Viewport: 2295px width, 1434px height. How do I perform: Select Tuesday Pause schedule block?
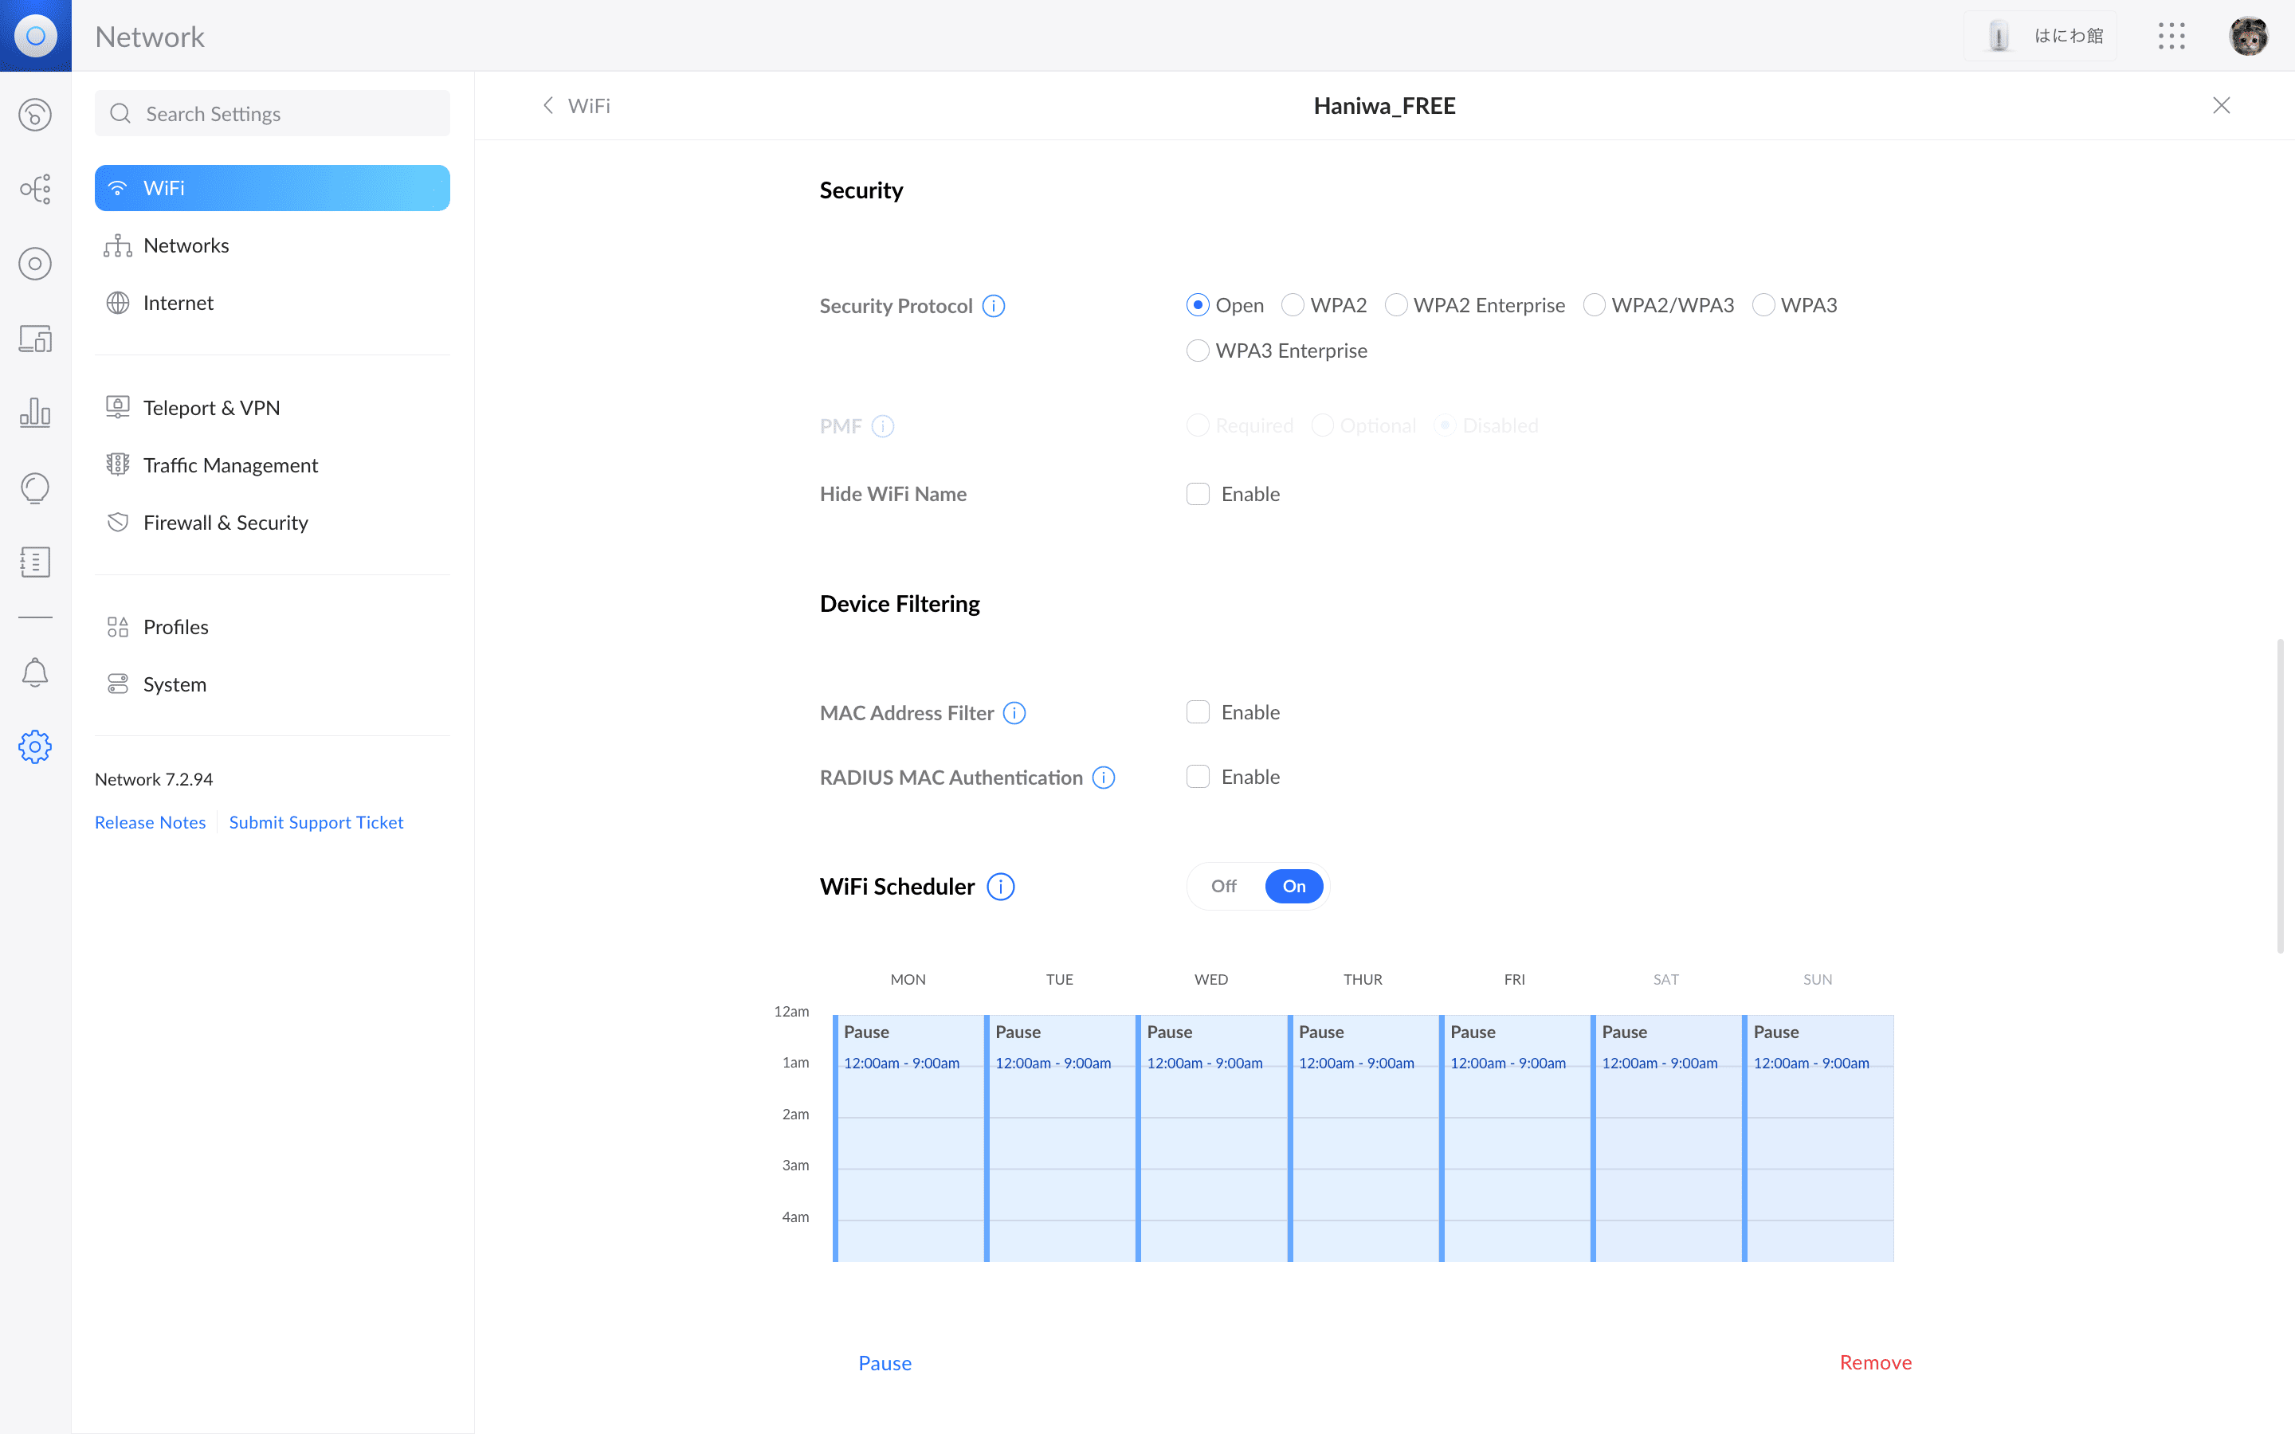[x=1059, y=1138]
